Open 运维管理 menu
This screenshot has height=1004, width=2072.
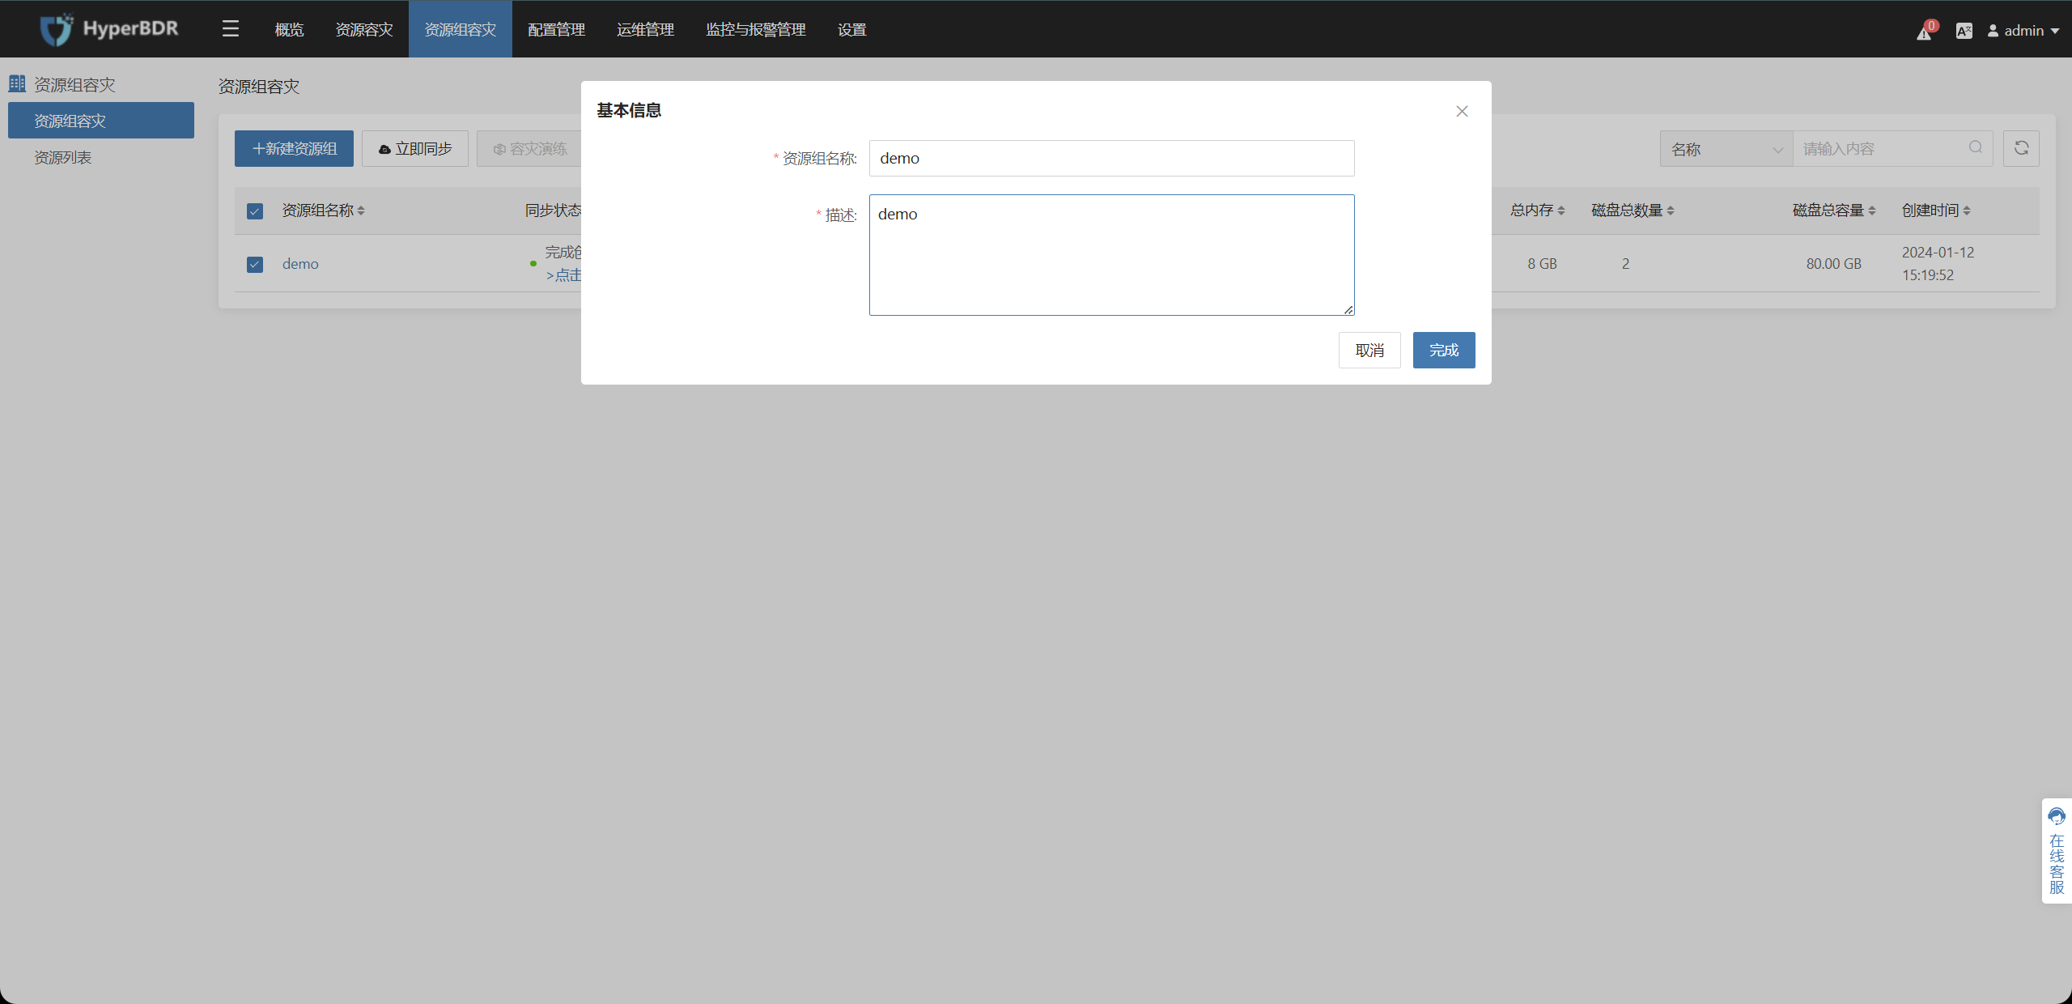point(645,30)
